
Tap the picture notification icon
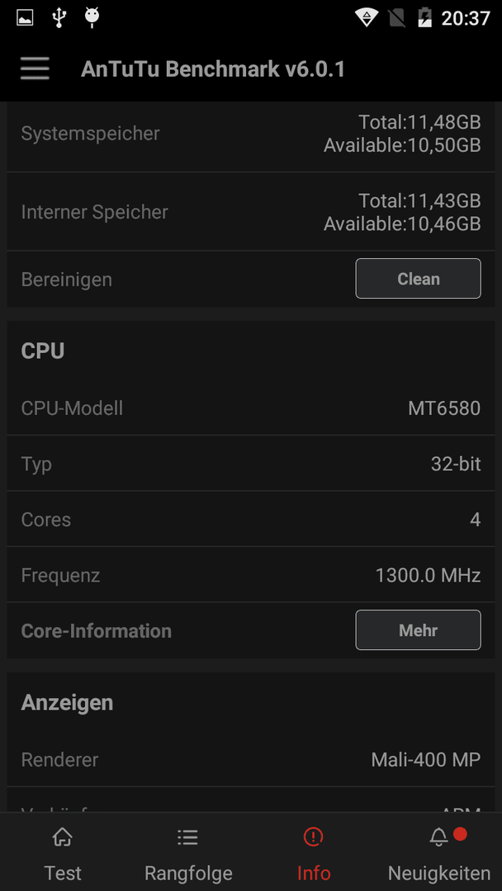[25, 17]
